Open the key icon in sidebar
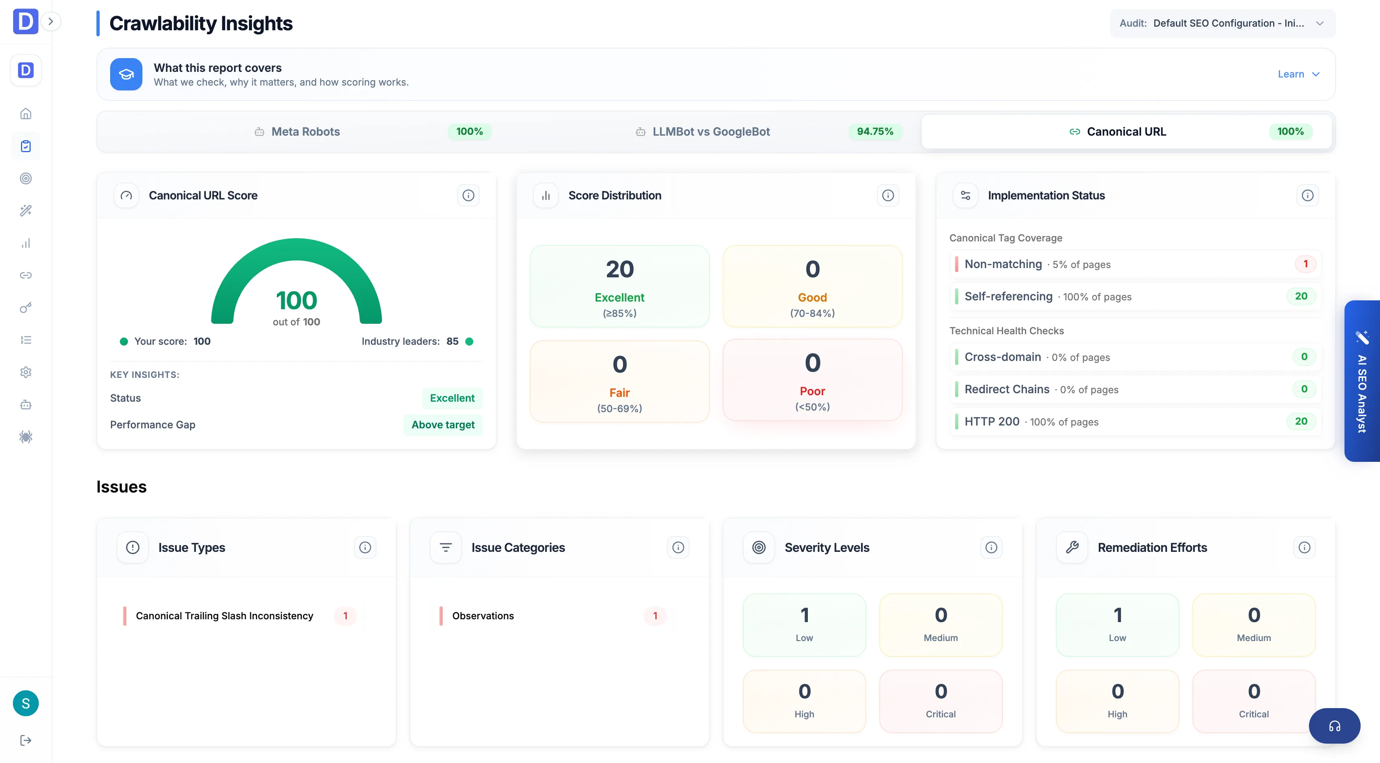Image resolution: width=1380 pixels, height=763 pixels. pyautogui.click(x=26, y=308)
